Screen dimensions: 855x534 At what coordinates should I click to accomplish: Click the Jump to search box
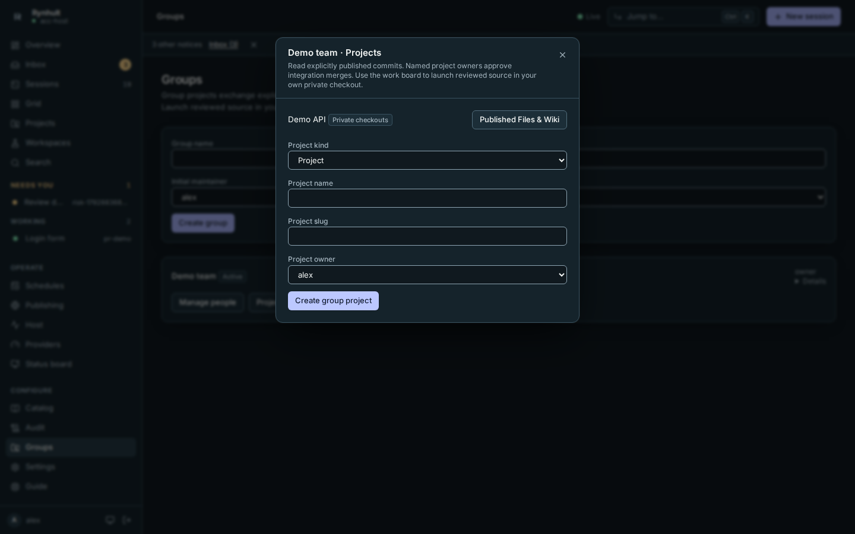(683, 17)
